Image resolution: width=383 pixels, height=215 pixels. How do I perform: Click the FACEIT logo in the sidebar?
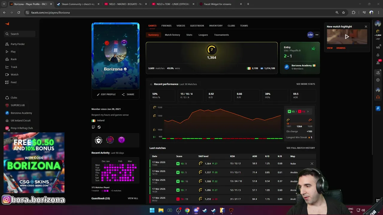7,24
